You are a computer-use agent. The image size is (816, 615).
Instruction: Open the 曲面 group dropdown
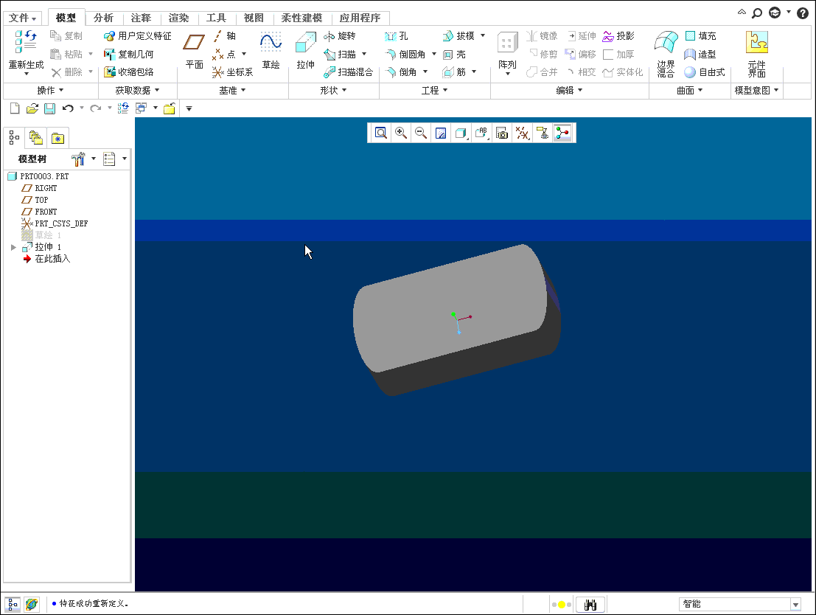[x=689, y=90]
